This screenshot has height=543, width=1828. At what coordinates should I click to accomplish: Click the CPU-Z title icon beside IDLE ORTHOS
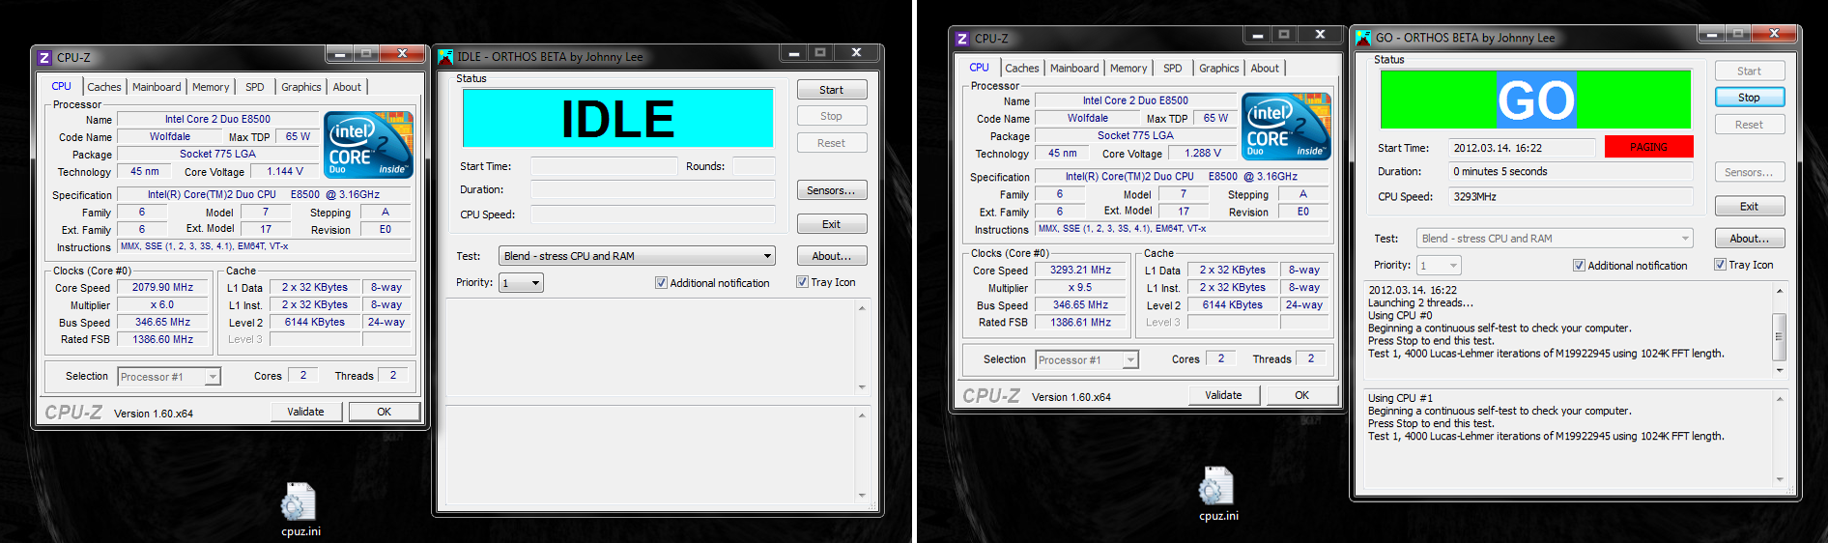coord(44,57)
